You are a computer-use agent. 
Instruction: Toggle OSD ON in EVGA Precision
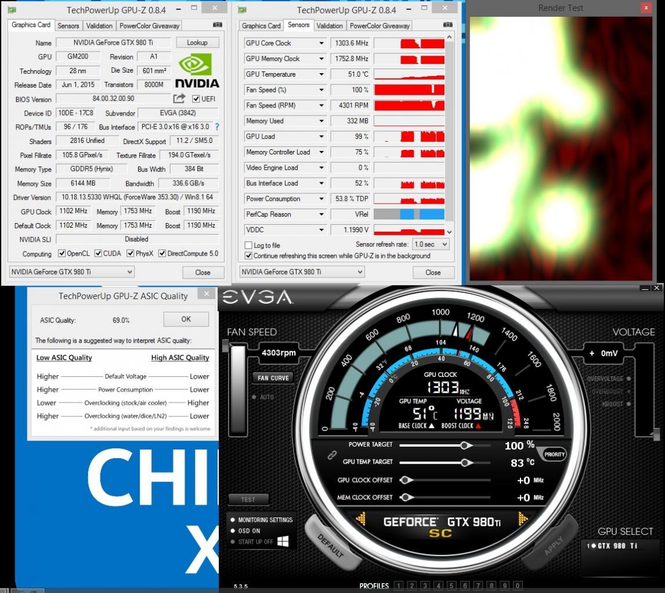(x=245, y=531)
